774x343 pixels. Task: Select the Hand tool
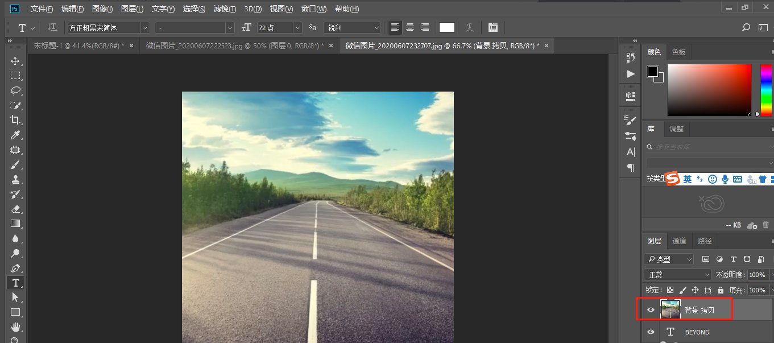[15, 327]
